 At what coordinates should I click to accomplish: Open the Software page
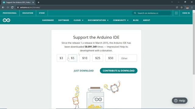pyautogui.click(x=64, y=20)
